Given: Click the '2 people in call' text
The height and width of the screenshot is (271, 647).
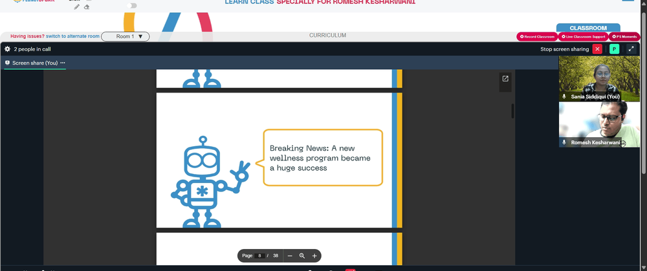Looking at the screenshot, I should click(32, 49).
